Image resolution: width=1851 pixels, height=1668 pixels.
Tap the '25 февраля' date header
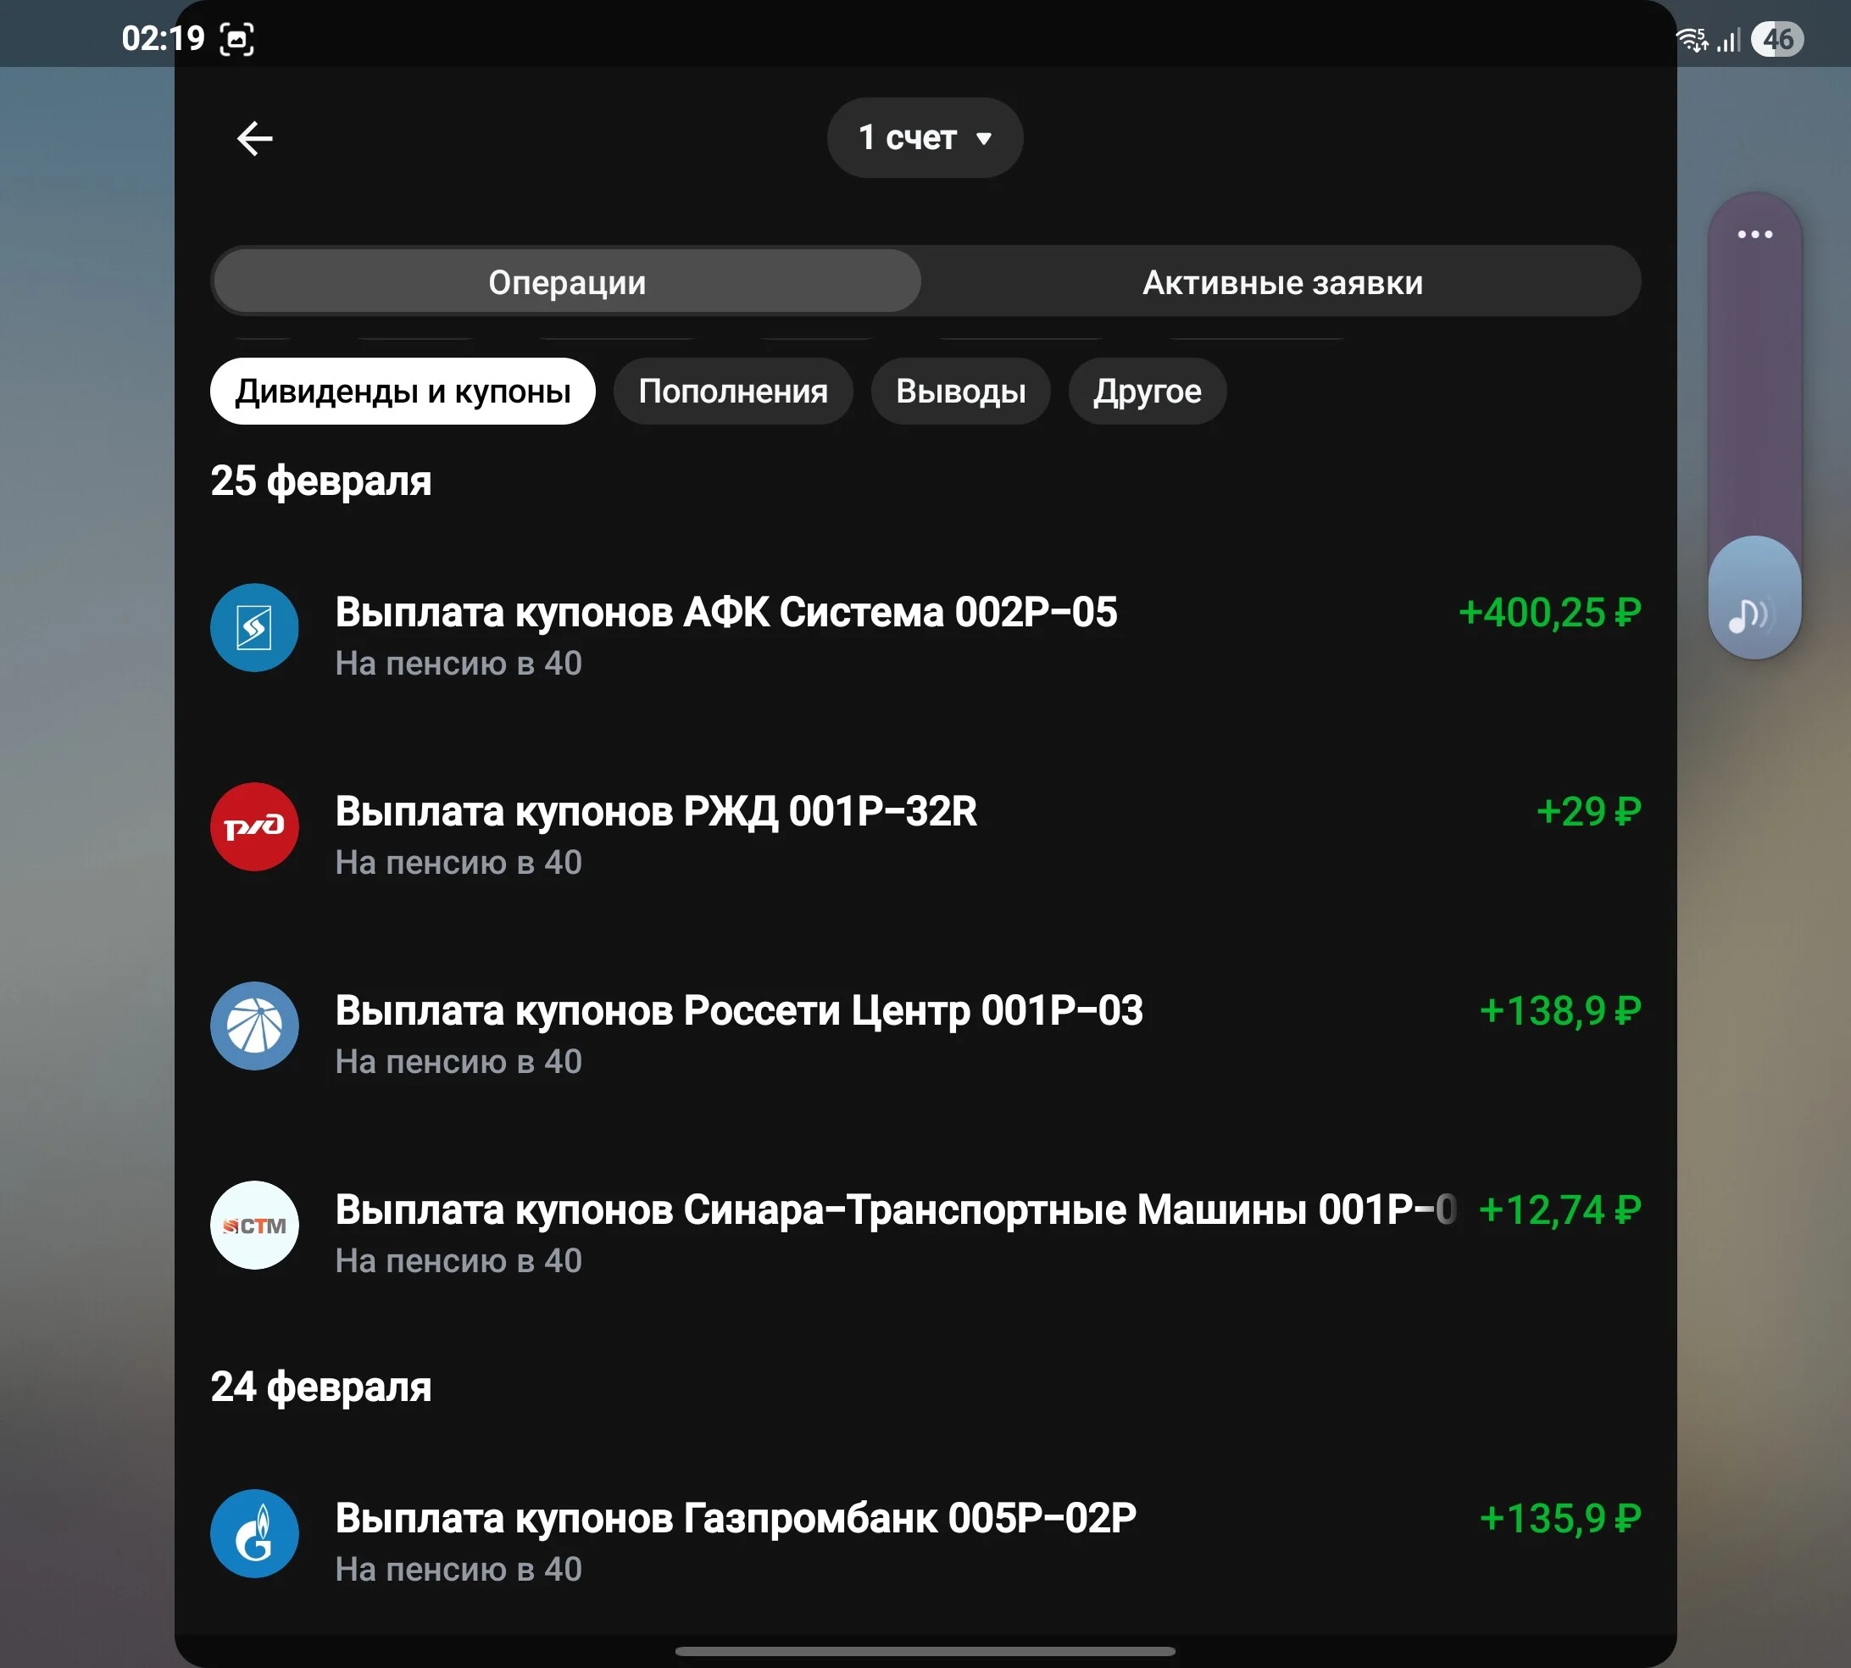pos(320,481)
